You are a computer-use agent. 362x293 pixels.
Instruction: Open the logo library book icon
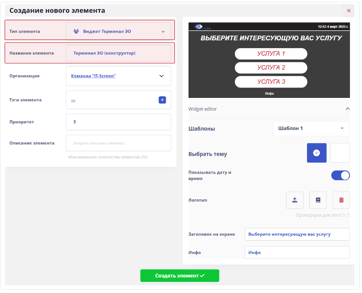tap(318, 200)
